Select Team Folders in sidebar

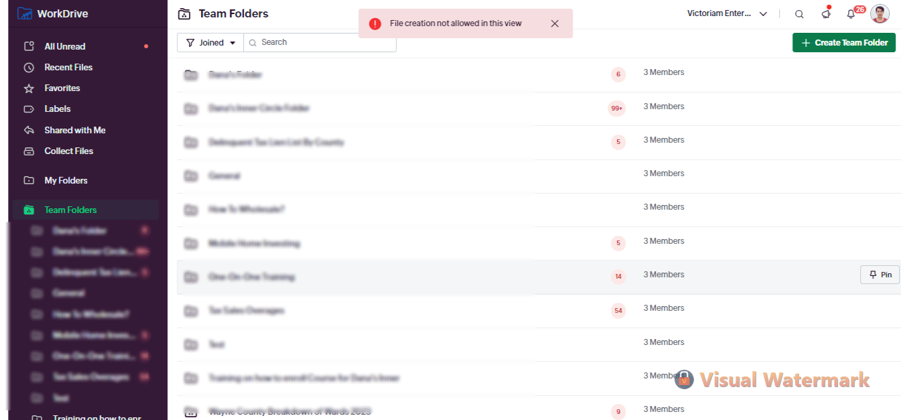point(70,210)
